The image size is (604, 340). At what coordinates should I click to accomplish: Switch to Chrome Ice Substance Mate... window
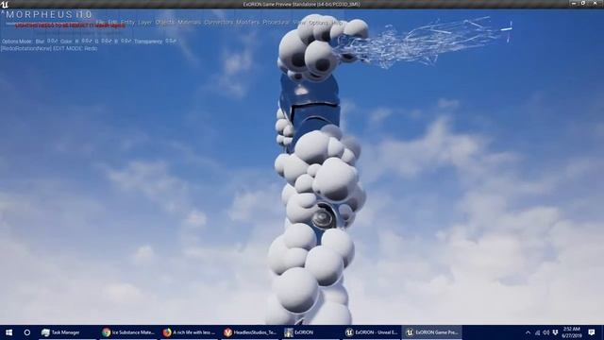click(x=128, y=332)
